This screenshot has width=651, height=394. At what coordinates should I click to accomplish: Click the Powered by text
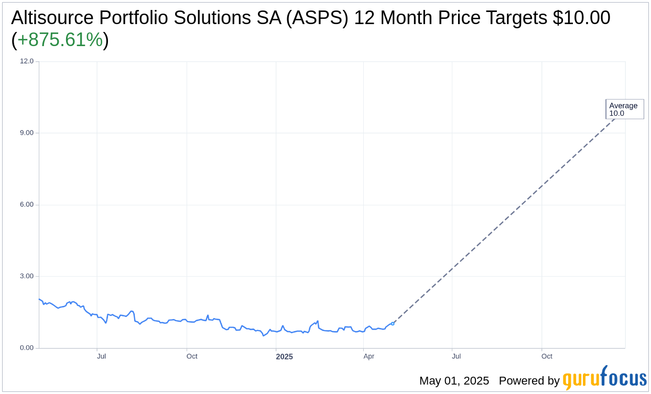pos(529,381)
